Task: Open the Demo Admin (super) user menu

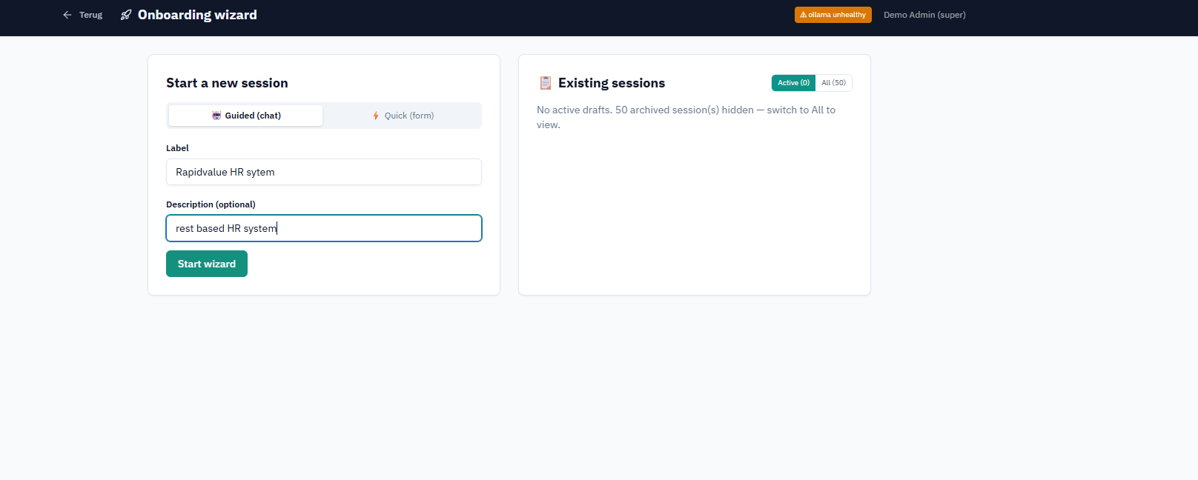Action: click(x=924, y=15)
